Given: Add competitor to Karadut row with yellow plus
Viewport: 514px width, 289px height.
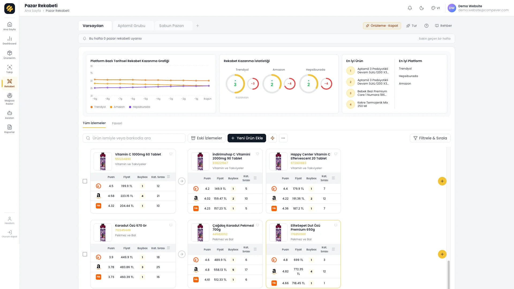Looking at the screenshot, I should coord(442,254).
